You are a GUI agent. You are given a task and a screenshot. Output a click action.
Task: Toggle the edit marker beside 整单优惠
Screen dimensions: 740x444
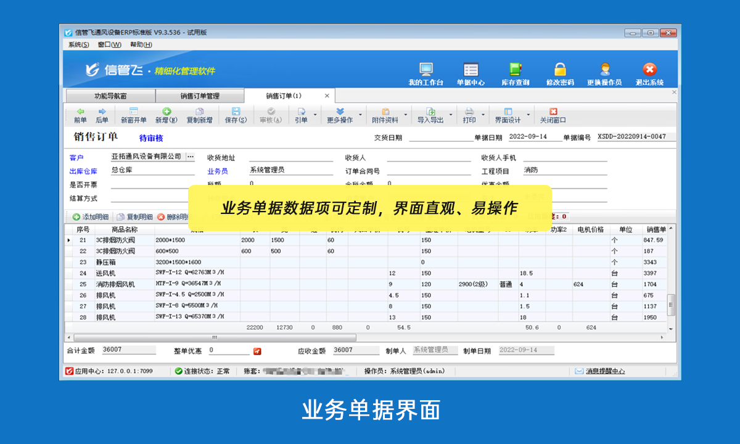(x=257, y=350)
